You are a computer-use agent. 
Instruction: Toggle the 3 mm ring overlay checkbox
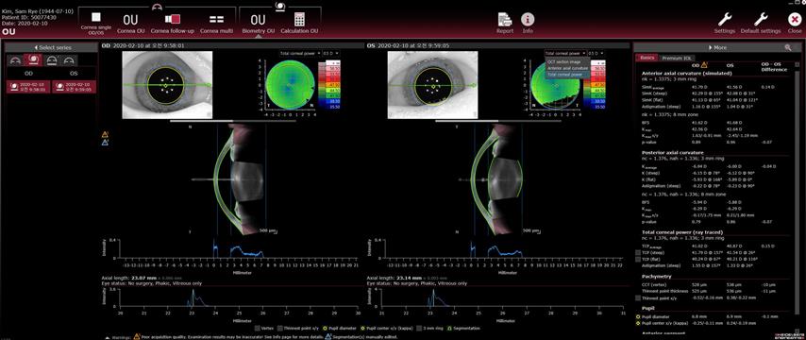[420, 328]
